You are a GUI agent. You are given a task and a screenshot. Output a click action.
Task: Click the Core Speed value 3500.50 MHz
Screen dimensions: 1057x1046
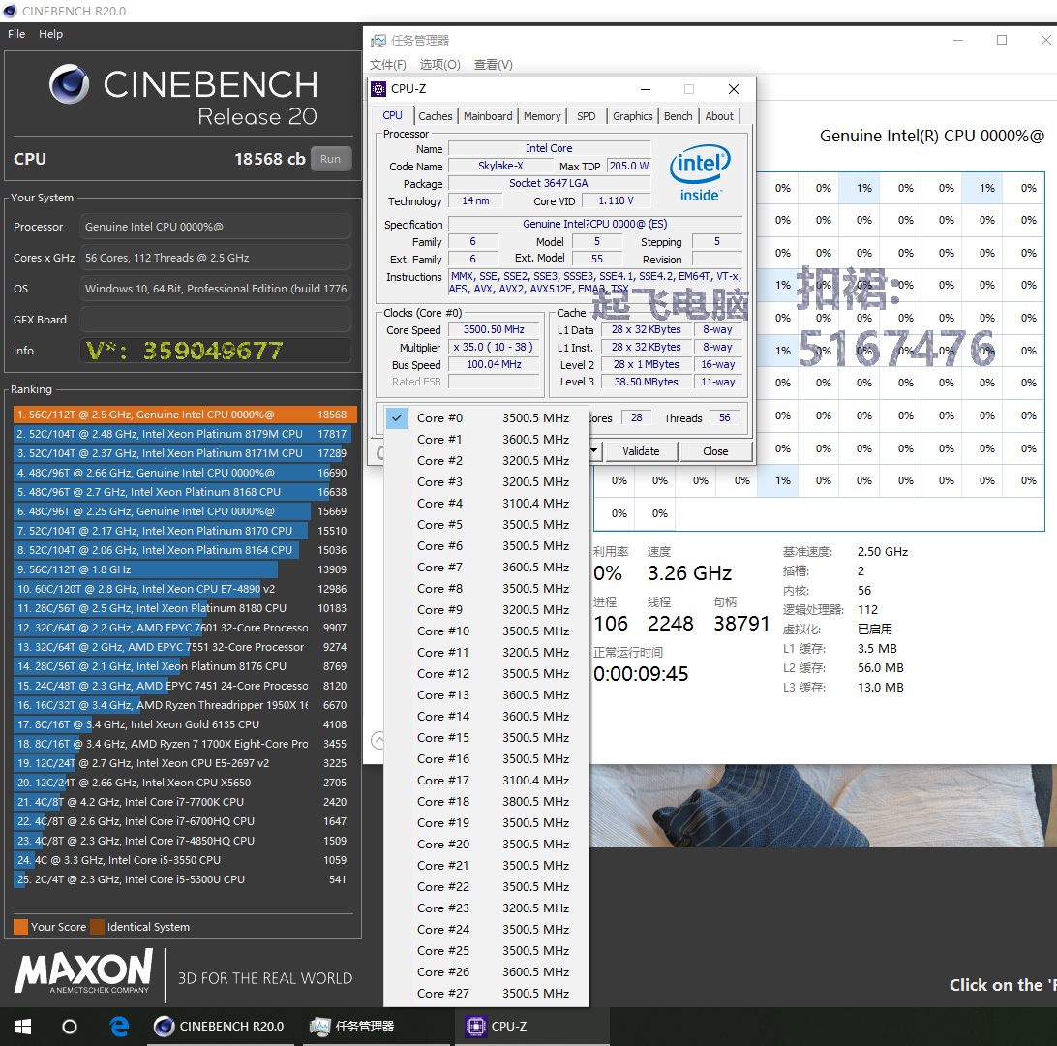[494, 330]
